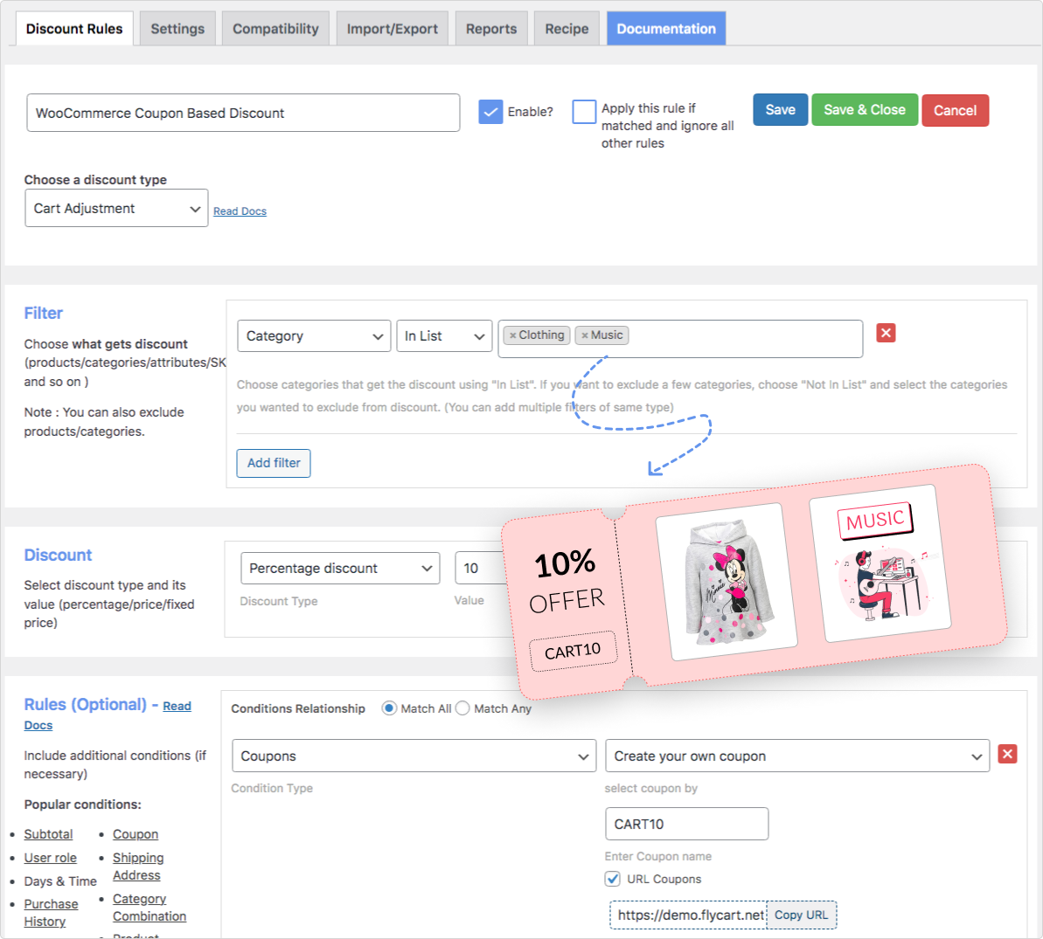Image resolution: width=1043 pixels, height=939 pixels.
Task: Delete the Coupons condition row
Action: pyautogui.click(x=1007, y=754)
